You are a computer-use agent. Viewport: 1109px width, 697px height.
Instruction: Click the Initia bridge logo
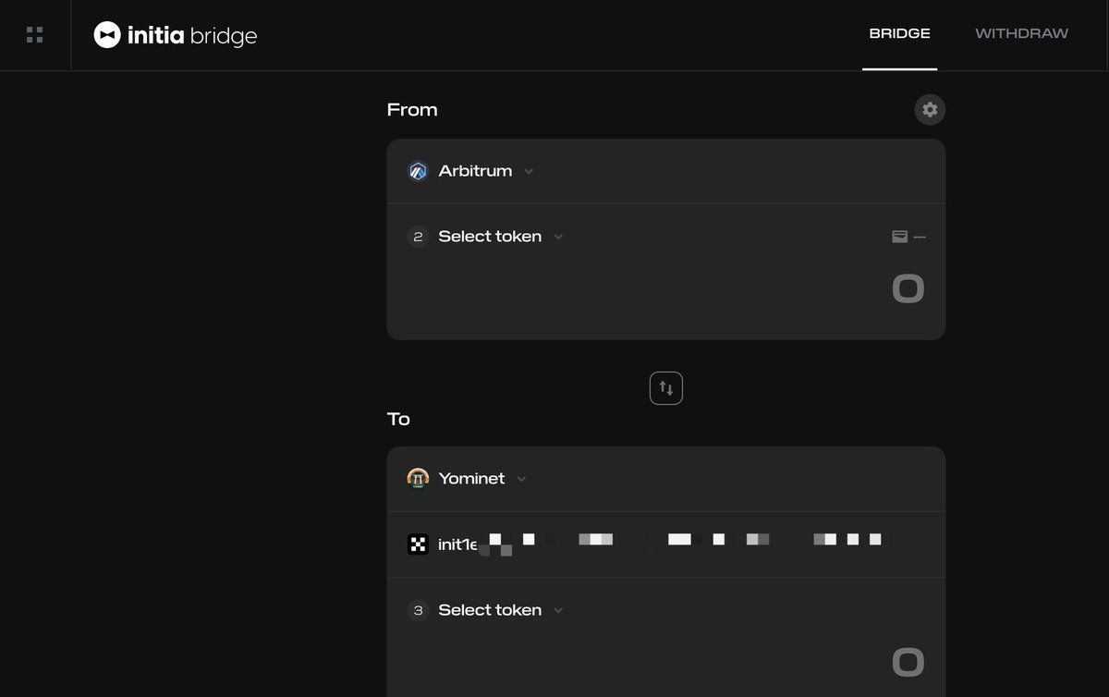click(175, 35)
